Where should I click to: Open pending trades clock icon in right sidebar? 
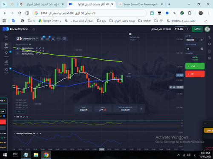coord(210,51)
